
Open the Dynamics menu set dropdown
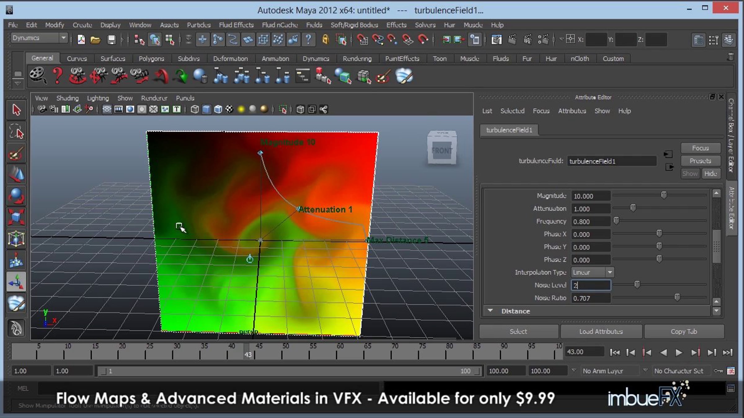tap(39, 38)
